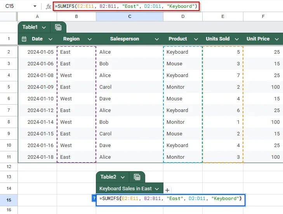Expand the Table2 name dropdown

(x=123, y=177)
